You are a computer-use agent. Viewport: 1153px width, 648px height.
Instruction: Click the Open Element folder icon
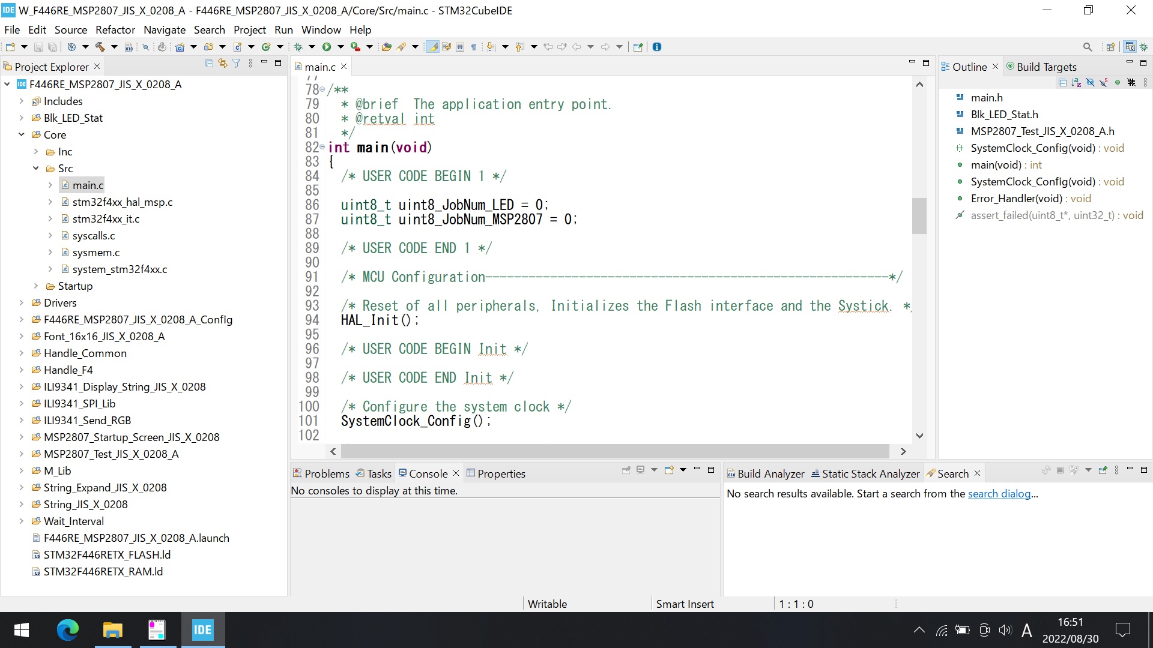pos(387,47)
